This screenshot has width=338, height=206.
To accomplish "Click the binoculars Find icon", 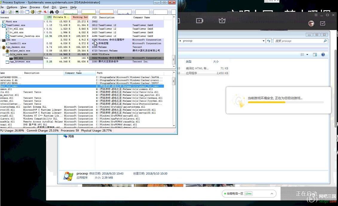I will click(x=52, y=12).
